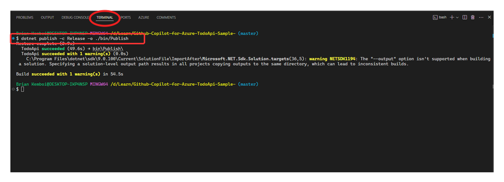Switch to the AZURE tab

coord(144,18)
